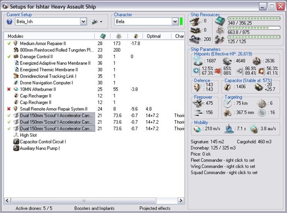The height and width of the screenshot is (213, 287).
Task: Click the Defence tank icon
Action: click(197, 87)
